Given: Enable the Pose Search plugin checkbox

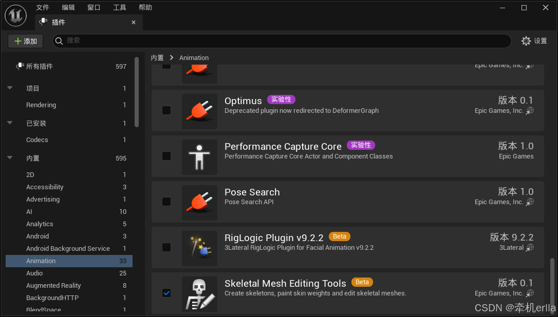Looking at the screenshot, I should (166, 202).
